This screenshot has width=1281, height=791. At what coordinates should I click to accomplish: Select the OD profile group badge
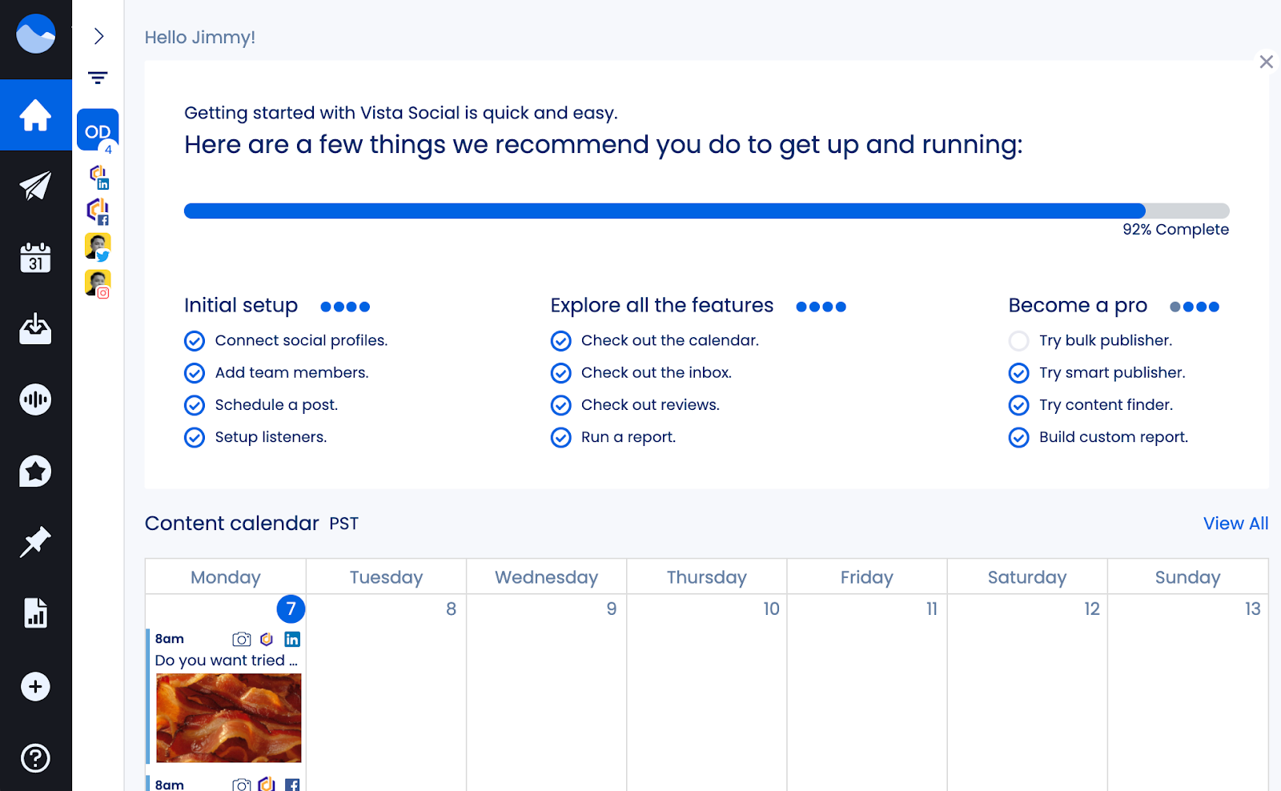coord(98,130)
